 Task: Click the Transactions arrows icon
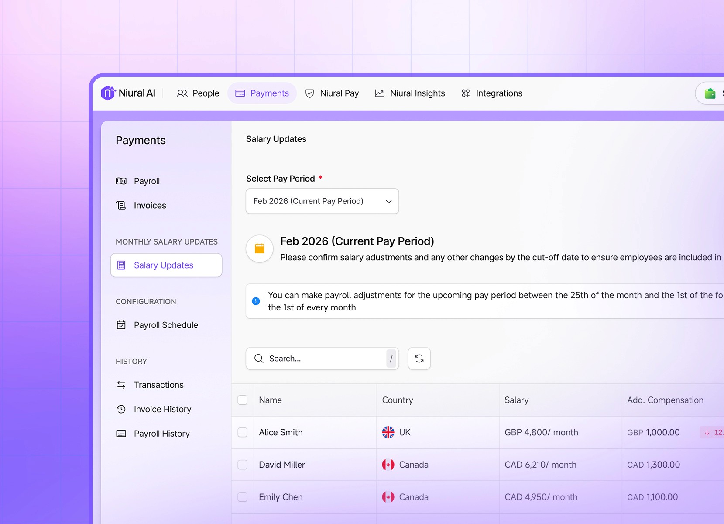tap(121, 385)
